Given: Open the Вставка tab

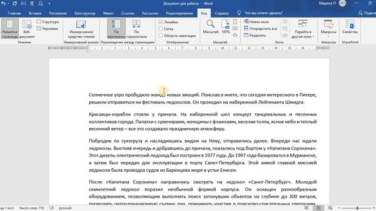Looking at the screenshot, I should click(x=35, y=13).
